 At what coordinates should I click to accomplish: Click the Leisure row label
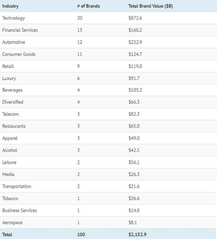[x=9, y=162]
